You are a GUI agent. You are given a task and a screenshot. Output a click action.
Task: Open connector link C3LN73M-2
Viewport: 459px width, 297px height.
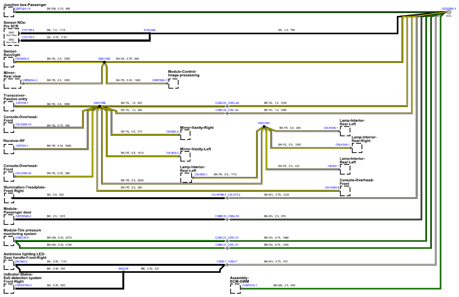coord(219,195)
